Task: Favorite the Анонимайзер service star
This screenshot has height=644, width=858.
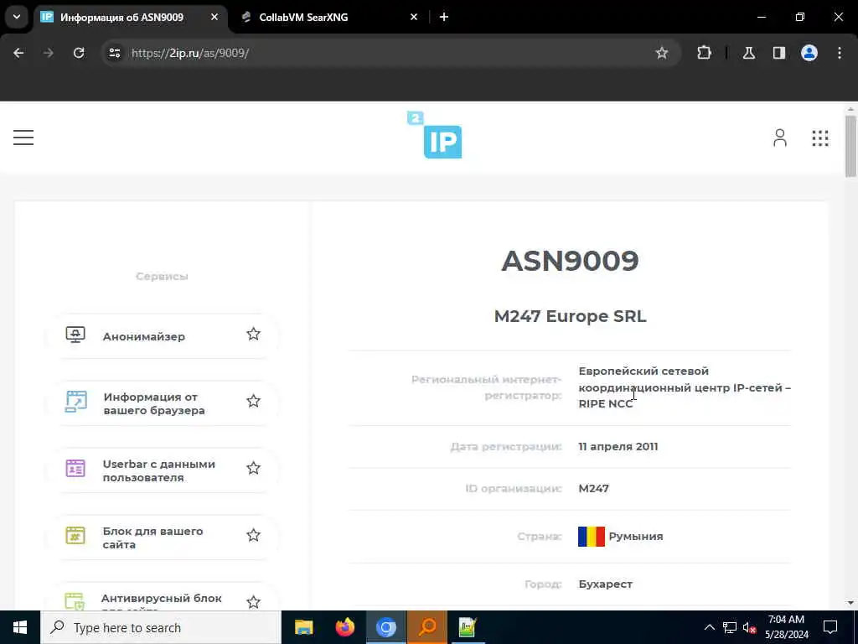Action: [253, 334]
